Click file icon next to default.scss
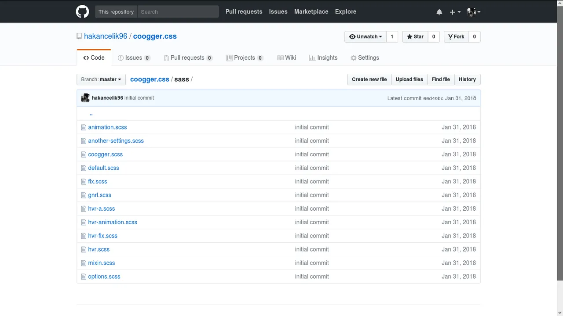The height and width of the screenshot is (316, 563). click(84, 168)
